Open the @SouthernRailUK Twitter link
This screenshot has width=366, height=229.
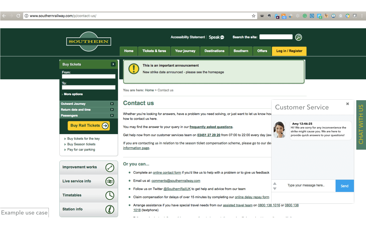(177, 189)
